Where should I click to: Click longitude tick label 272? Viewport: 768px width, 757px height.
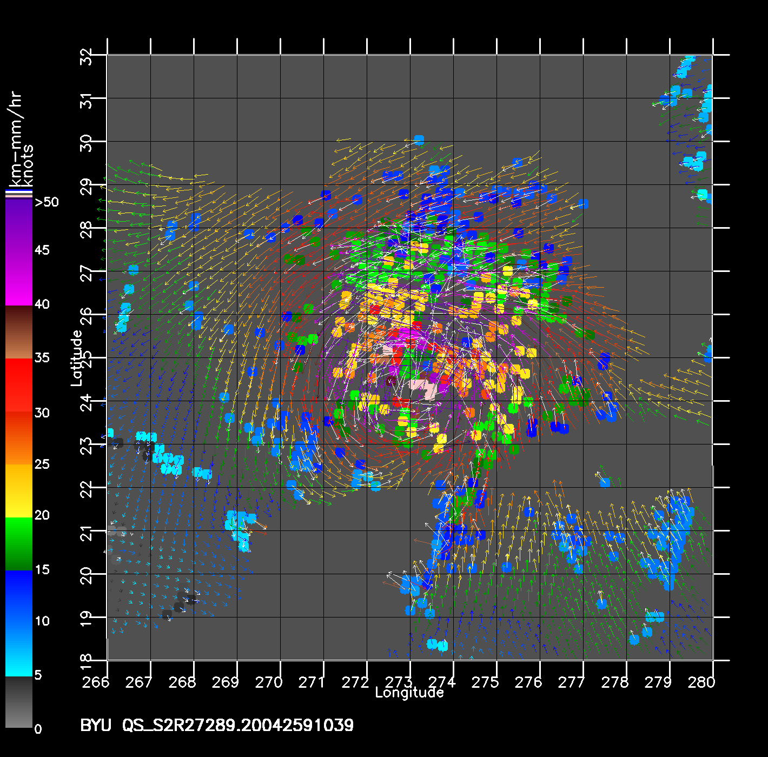pos(355,682)
